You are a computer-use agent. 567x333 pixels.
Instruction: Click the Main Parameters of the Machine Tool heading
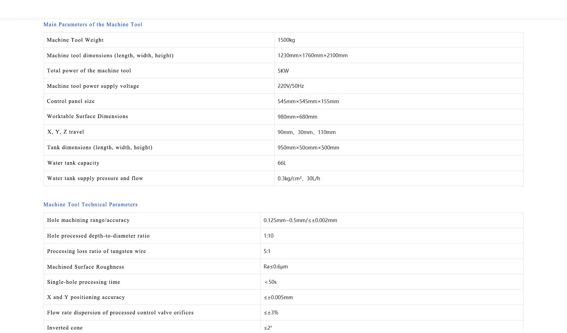[93, 24]
